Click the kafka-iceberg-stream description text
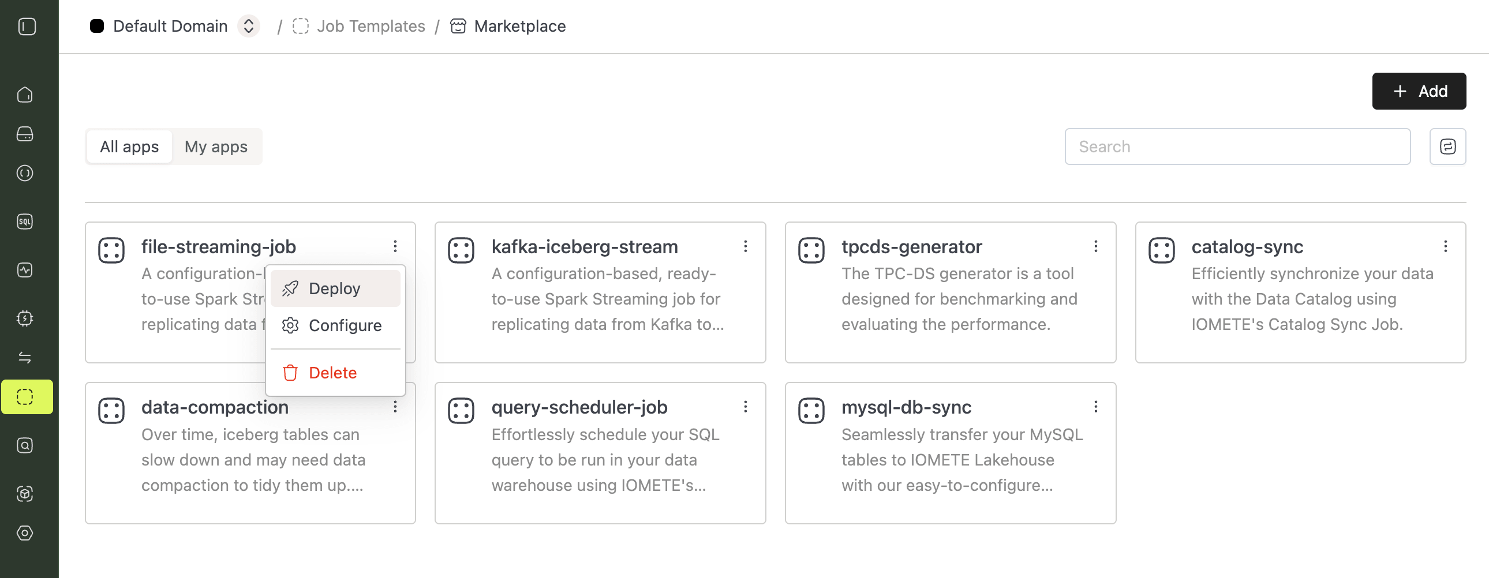The height and width of the screenshot is (578, 1489). (607, 299)
